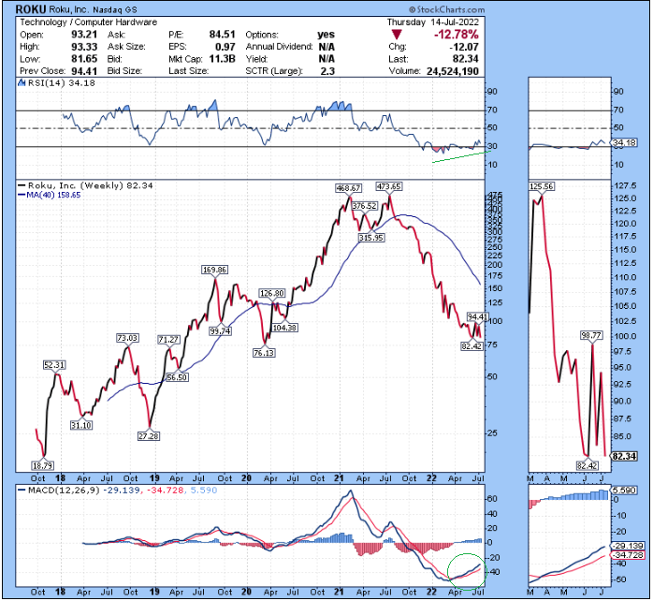This screenshot has width=653, height=601.
Task: Click the 27.28 trough price label
Action: click(149, 436)
